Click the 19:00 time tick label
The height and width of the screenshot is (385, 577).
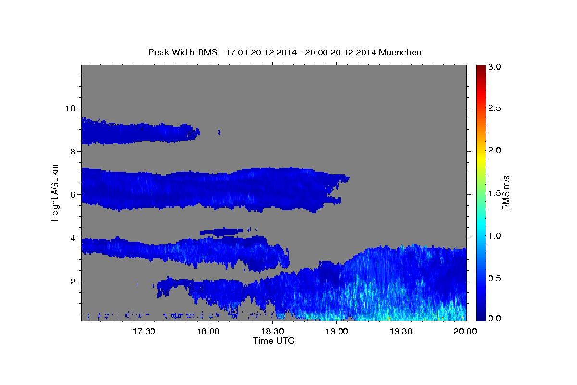337,331
